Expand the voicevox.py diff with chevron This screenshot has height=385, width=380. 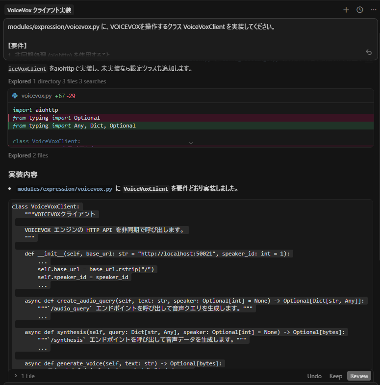[191, 143]
